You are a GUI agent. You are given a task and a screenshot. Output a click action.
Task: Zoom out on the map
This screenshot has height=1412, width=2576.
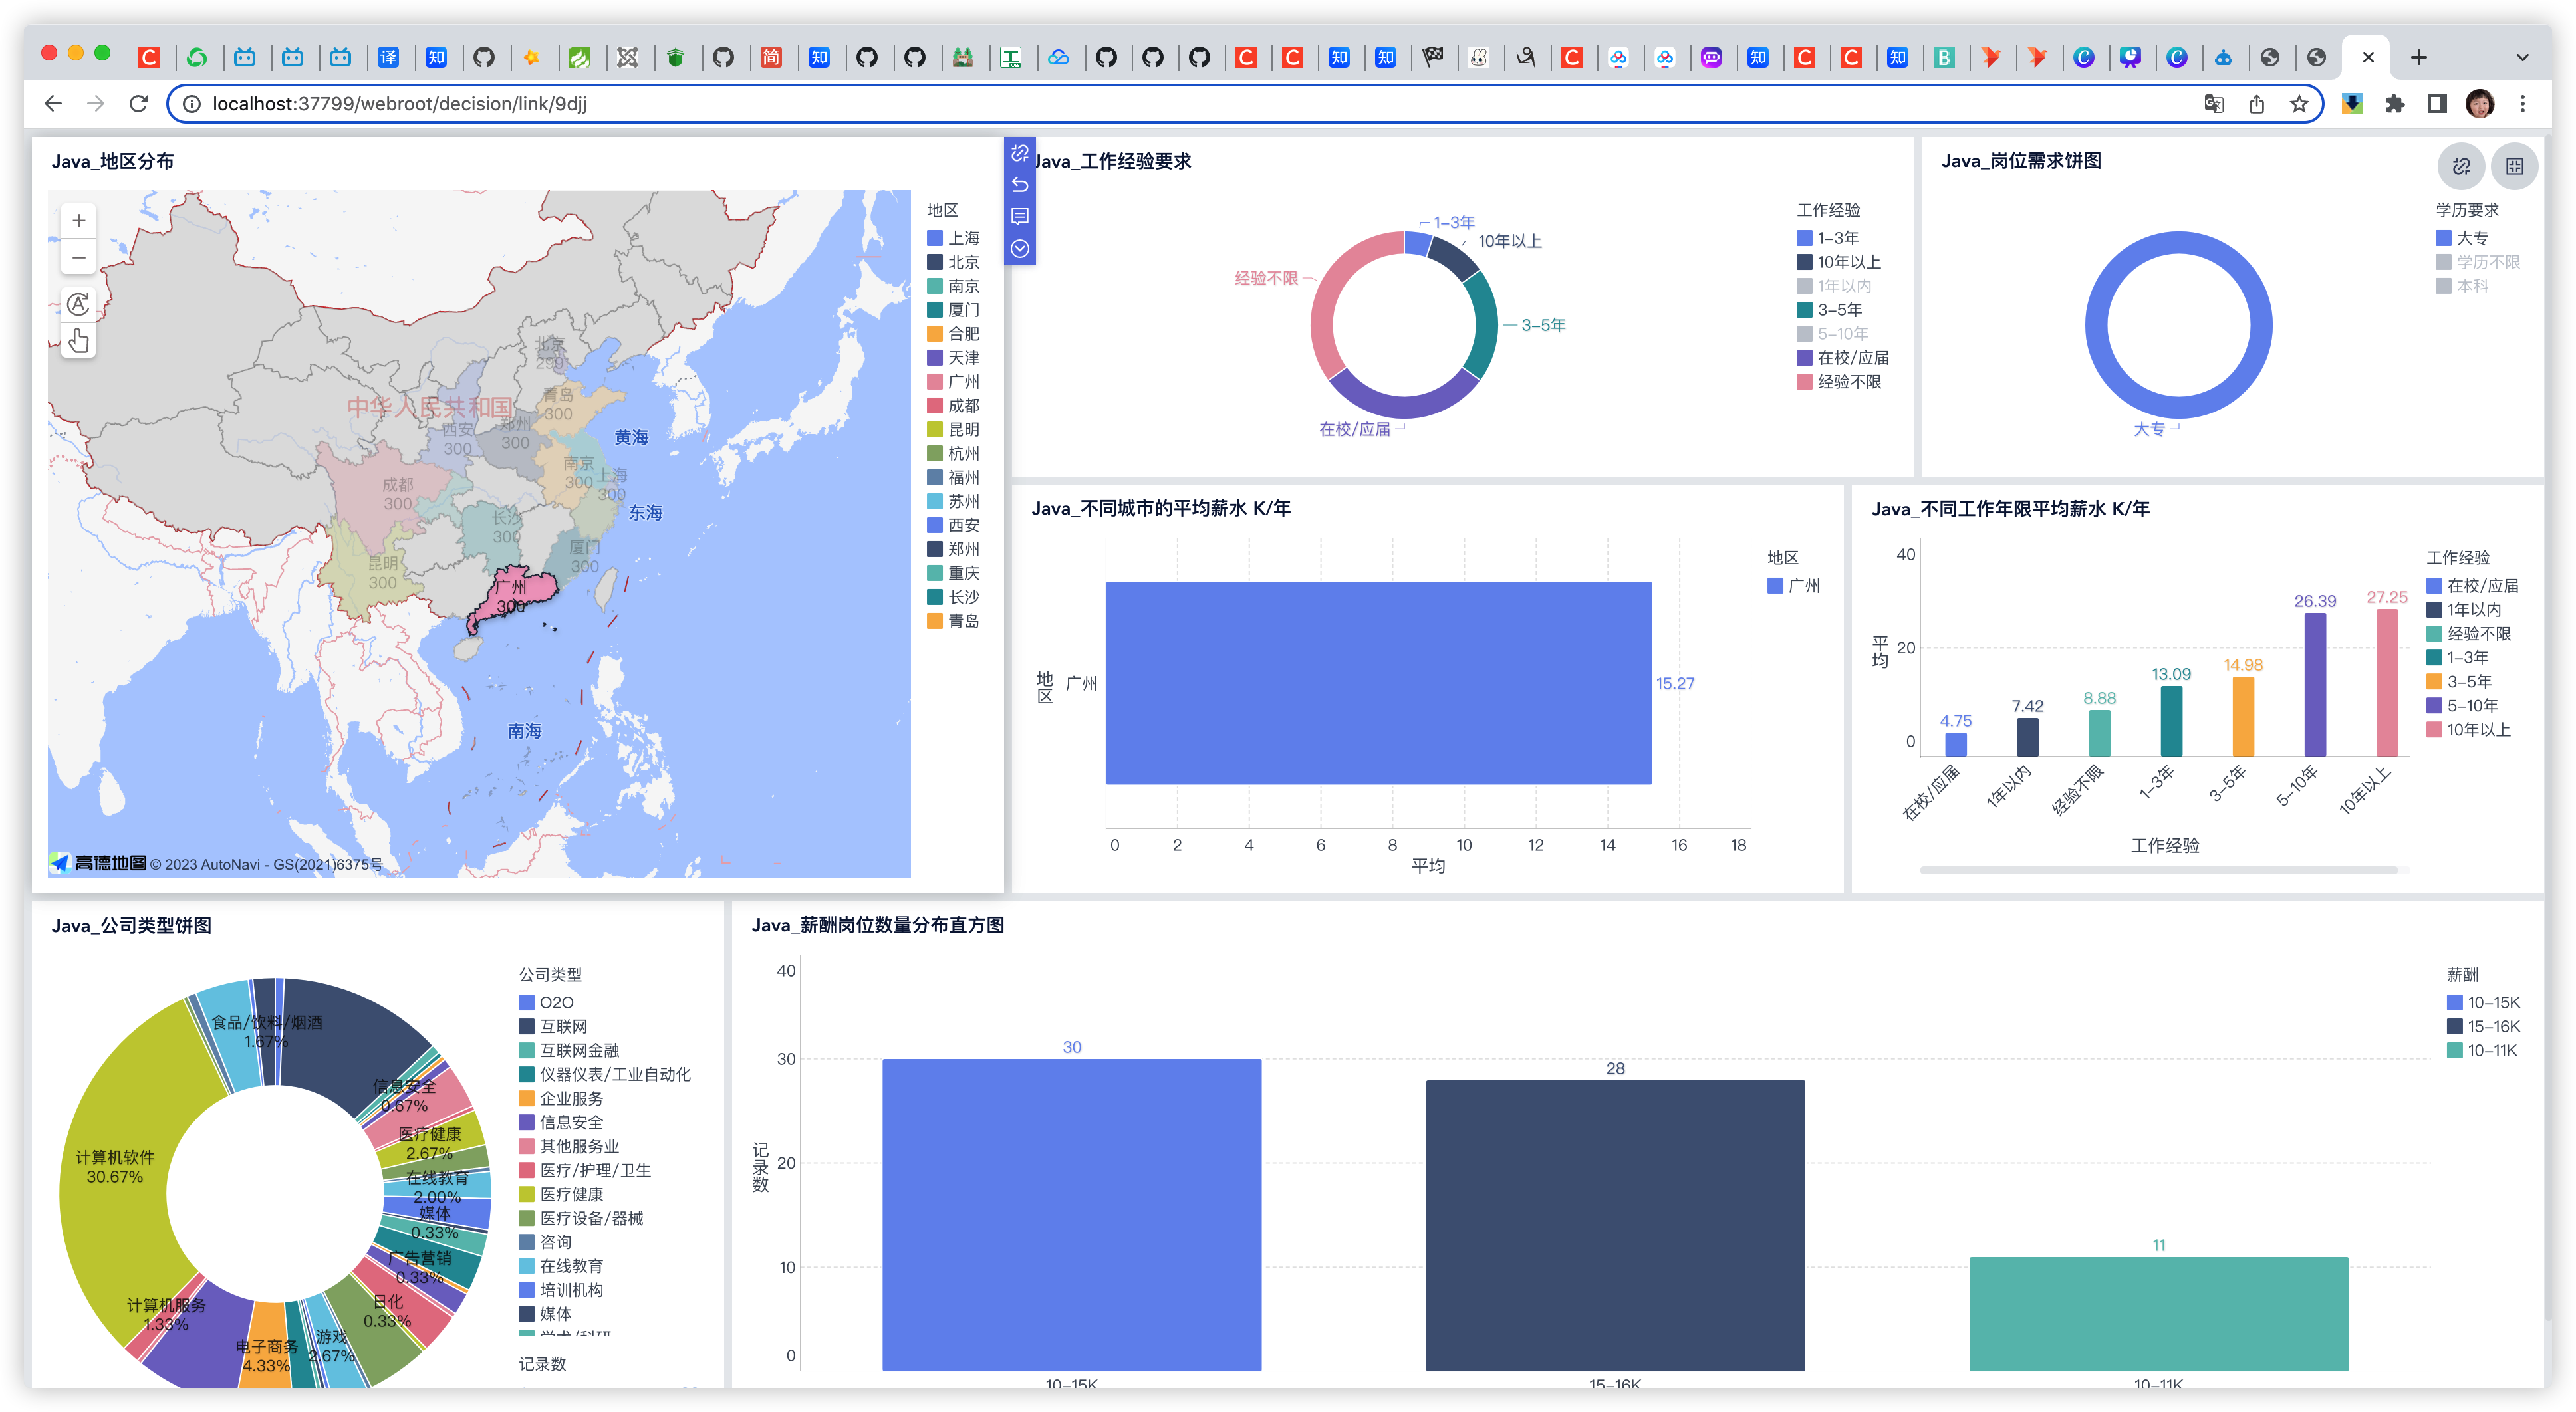point(78,258)
